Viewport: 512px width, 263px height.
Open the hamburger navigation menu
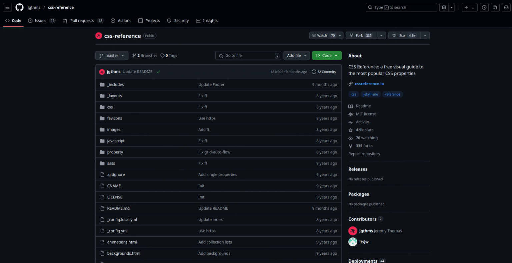pos(7,7)
